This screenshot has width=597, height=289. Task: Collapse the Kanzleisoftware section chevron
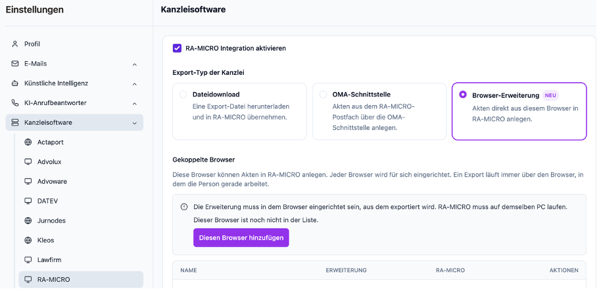[x=134, y=123]
